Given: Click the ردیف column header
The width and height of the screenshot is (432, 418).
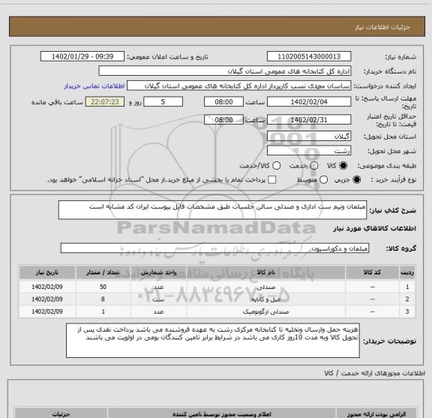Looking at the screenshot, I should 407,272.
